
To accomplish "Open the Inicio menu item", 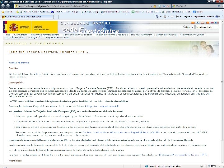I will 7,35.
